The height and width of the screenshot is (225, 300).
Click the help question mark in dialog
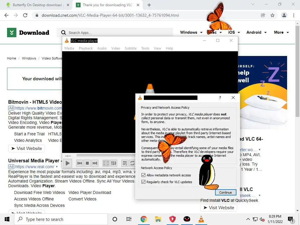point(220,98)
